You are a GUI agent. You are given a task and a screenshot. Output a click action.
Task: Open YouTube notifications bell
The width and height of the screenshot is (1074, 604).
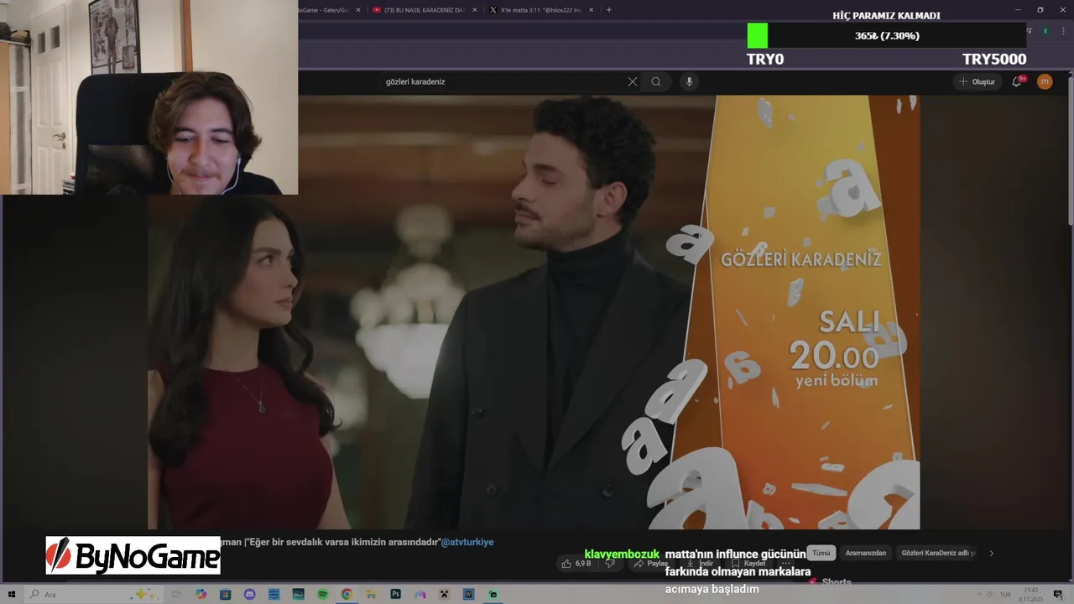(1017, 81)
